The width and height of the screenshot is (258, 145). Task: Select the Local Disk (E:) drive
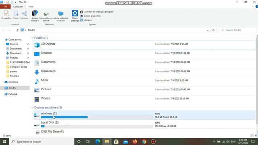point(144,124)
